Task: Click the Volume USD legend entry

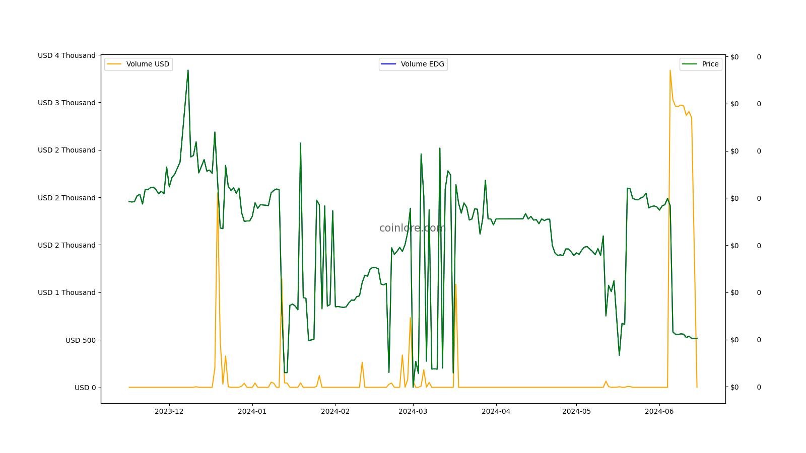Action: pyautogui.click(x=139, y=64)
